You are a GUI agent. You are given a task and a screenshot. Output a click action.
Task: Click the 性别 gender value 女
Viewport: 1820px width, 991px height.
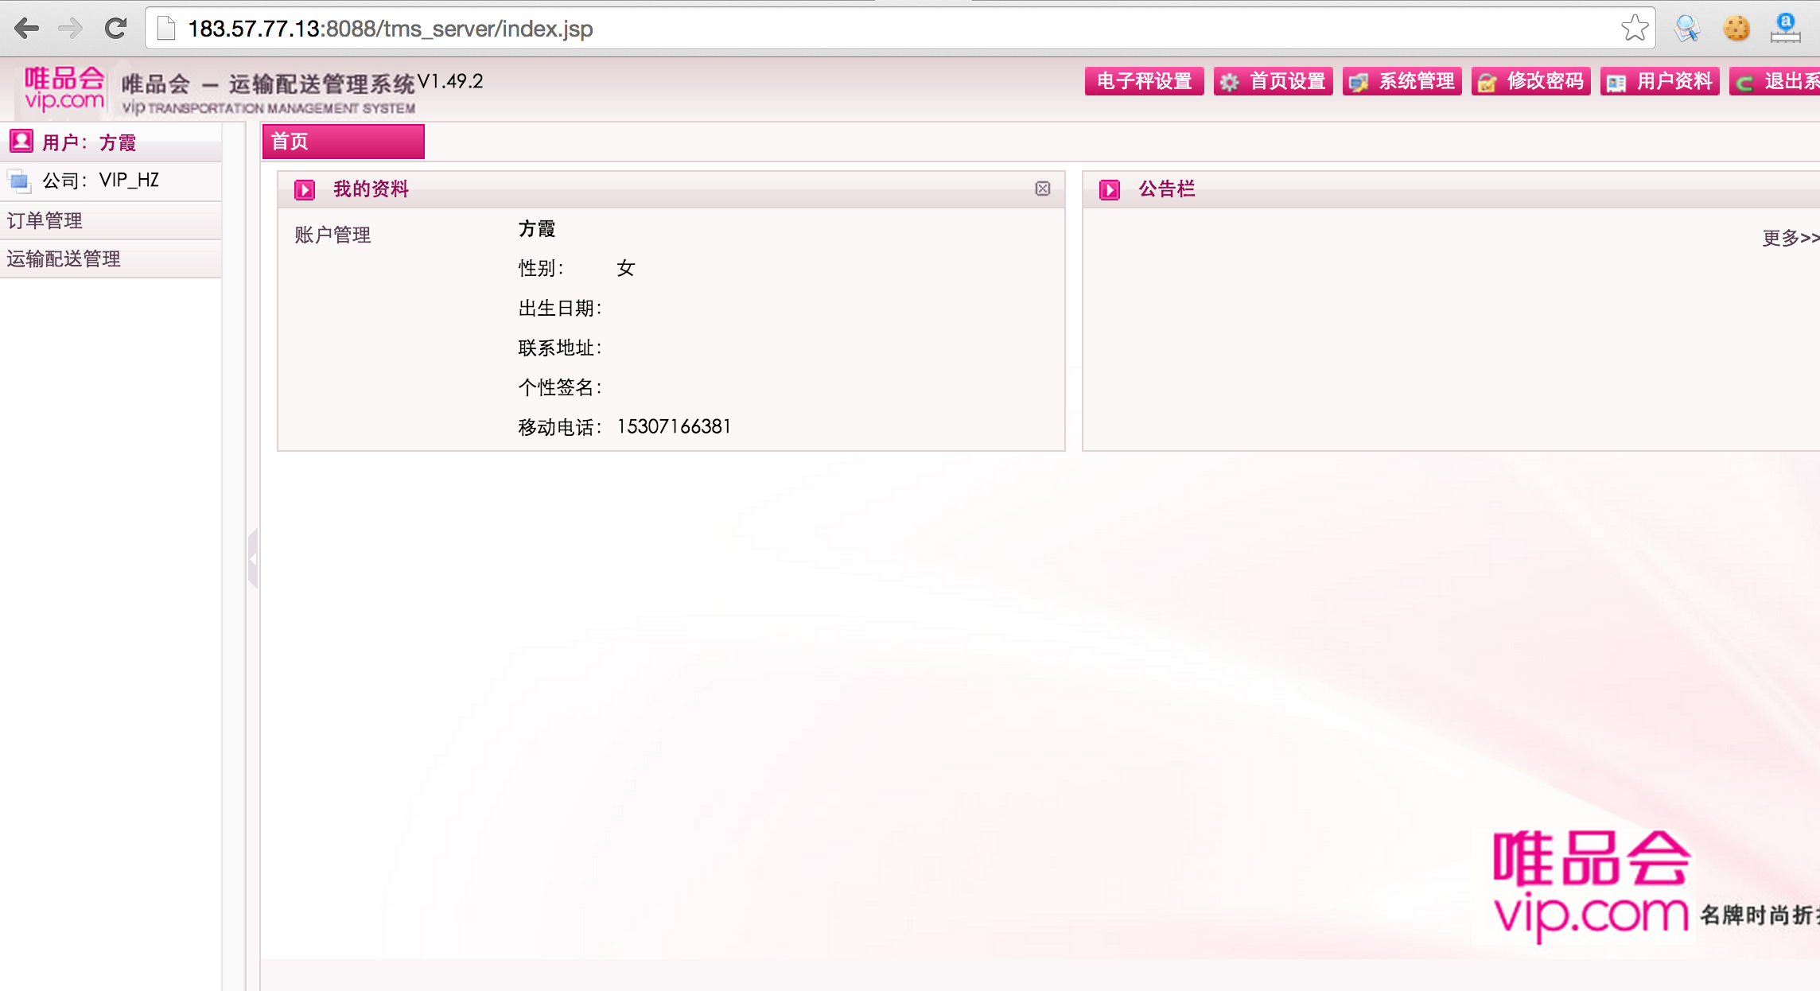point(626,268)
